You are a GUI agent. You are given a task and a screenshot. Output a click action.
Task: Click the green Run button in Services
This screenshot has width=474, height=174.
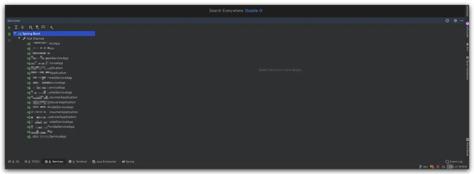[9, 28]
